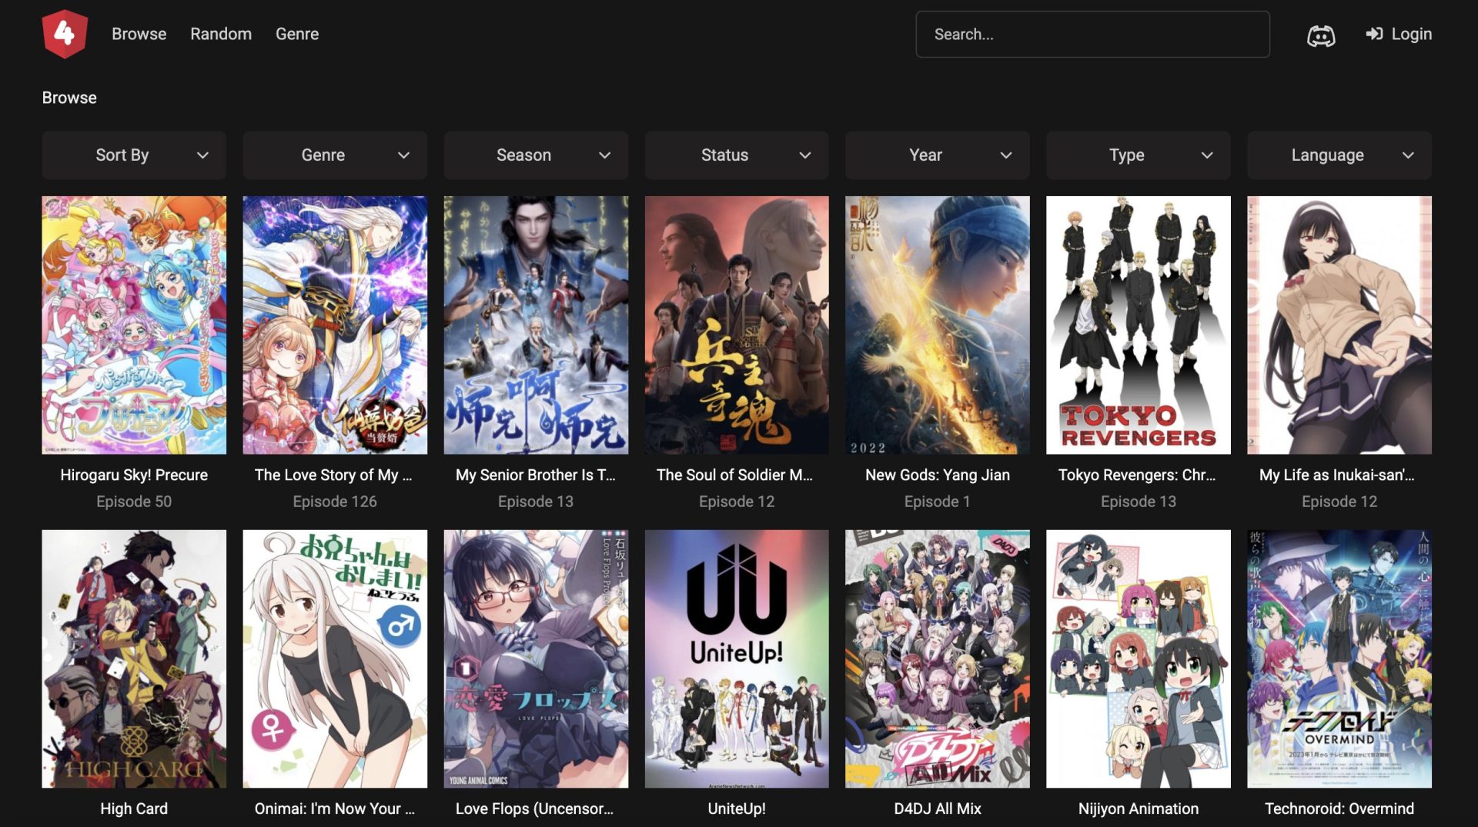This screenshot has width=1478, height=827.
Task: Open Nijiyon Animation poster
Action: 1139,659
